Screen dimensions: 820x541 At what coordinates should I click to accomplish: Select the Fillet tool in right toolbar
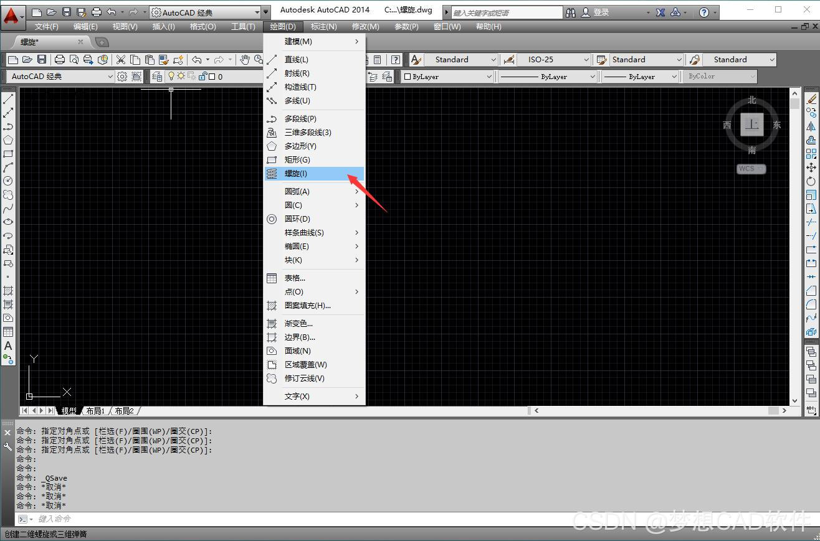[x=811, y=304]
